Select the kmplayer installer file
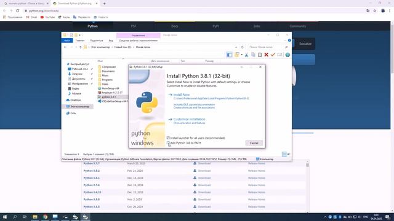The image size is (394, 221). pyautogui.click(x=112, y=93)
